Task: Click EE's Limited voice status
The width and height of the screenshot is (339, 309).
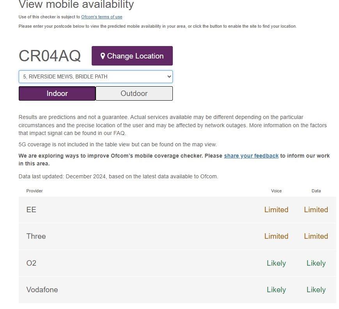Action: (x=276, y=210)
